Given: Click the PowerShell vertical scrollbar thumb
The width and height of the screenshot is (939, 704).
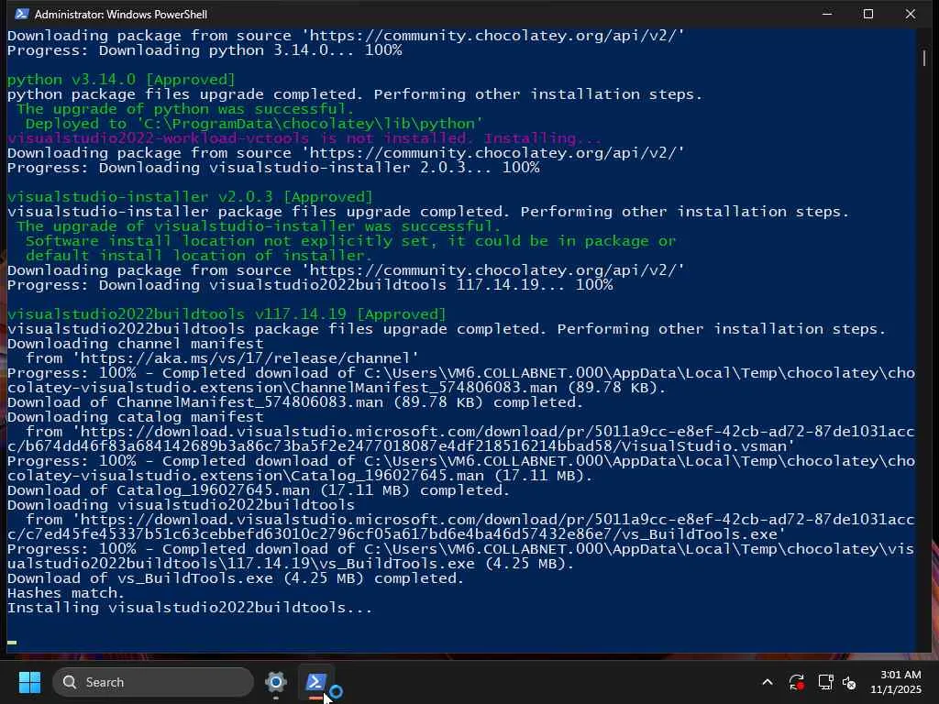Looking at the screenshot, I should tap(924, 58).
